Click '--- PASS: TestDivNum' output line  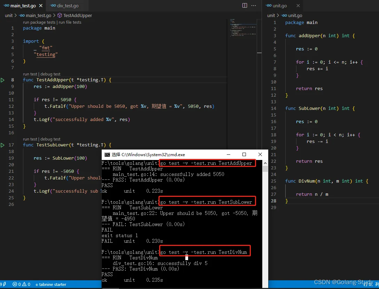tap(140, 269)
